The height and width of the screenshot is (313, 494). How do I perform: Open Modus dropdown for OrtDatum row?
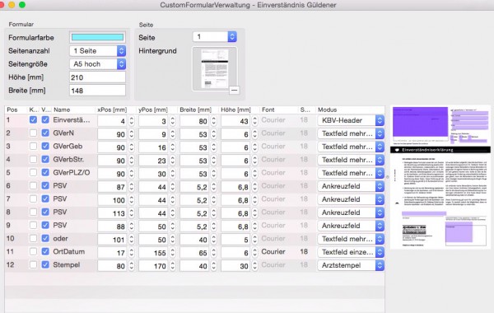pyautogui.click(x=351, y=252)
